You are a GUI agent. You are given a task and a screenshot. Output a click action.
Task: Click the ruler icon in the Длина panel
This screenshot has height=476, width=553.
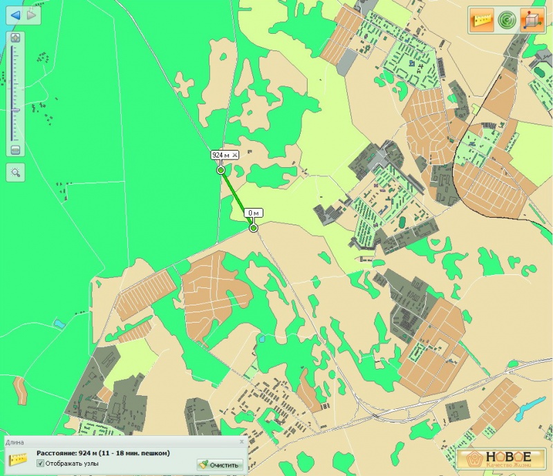pyautogui.click(x=18, y=458)
